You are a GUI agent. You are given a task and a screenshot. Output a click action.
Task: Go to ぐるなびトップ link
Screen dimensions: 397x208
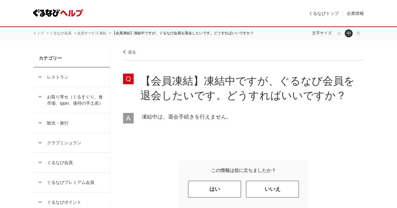(x=324, y=14)
